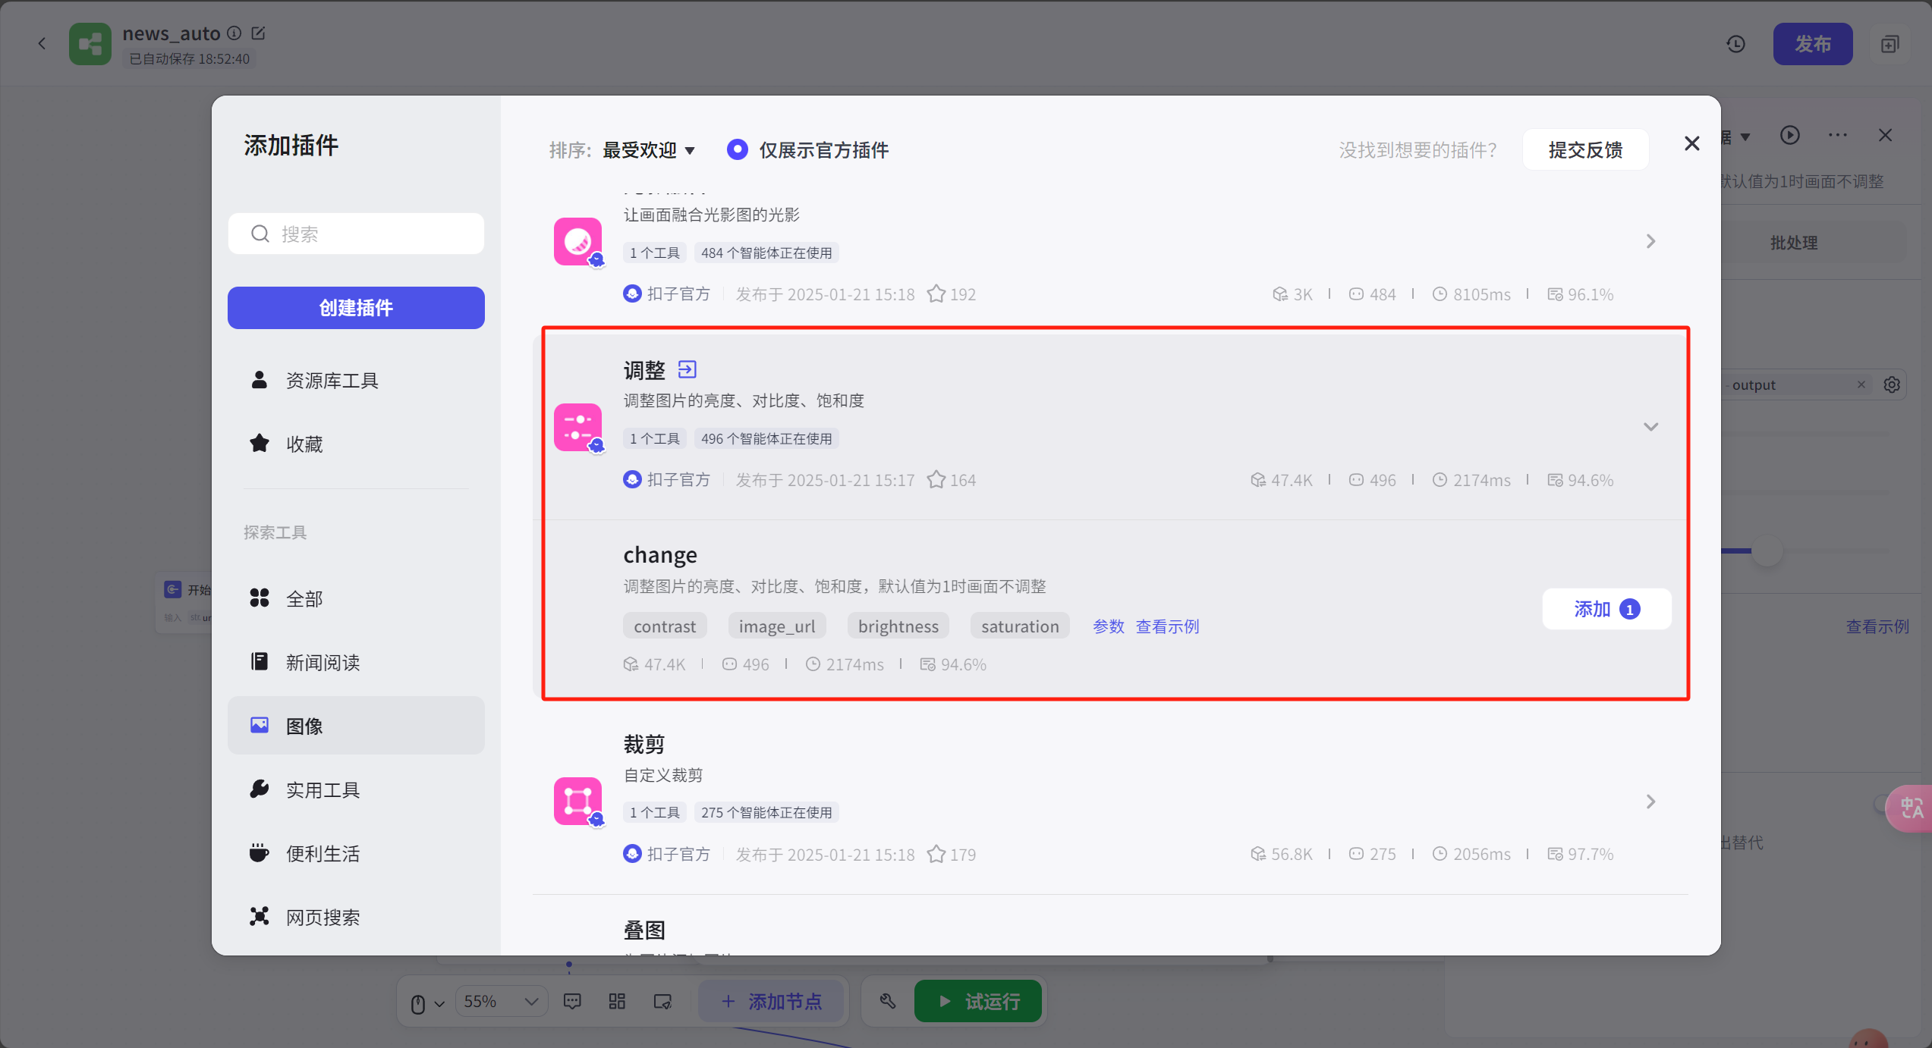Click the star icon on 裁剪 plugin
Image resolution: width=1932 pixels, height=1048 pixels.
pyautogui.click(x=936, y=854)
